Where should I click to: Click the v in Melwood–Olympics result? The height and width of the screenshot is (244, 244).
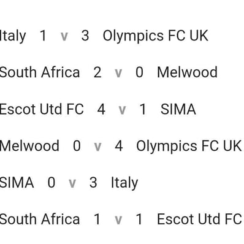[97, 147]
